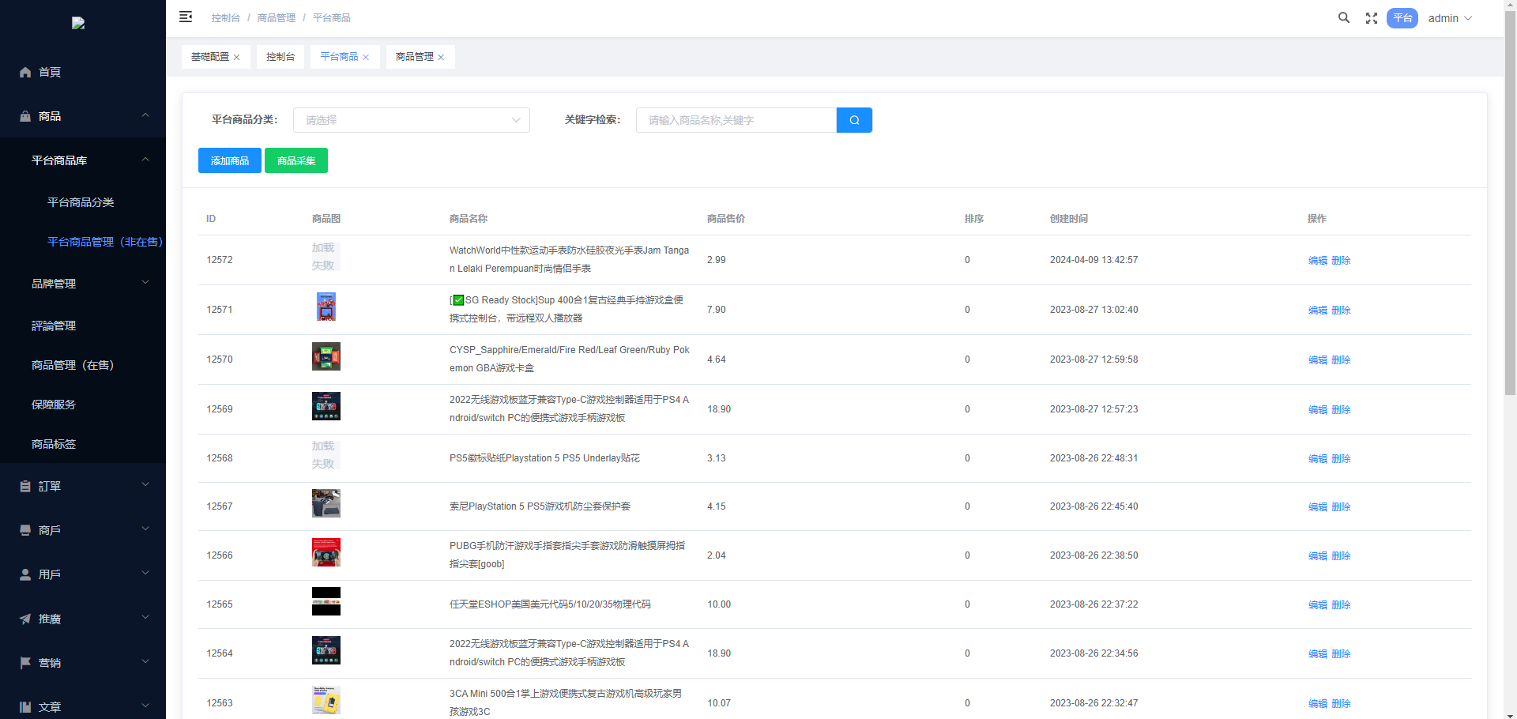Go to 首頁 in the sidebar
The image size is (1517, 719).
point(50,72)
